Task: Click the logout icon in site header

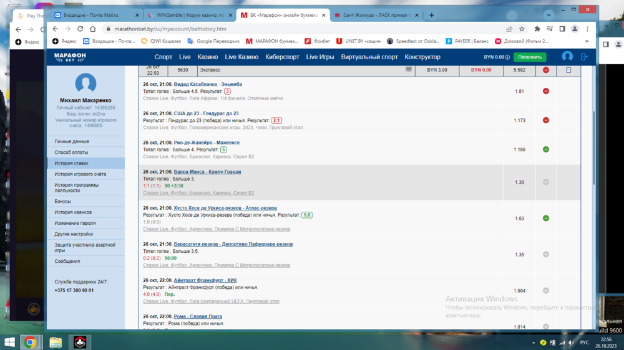Action: click(584, 57)
